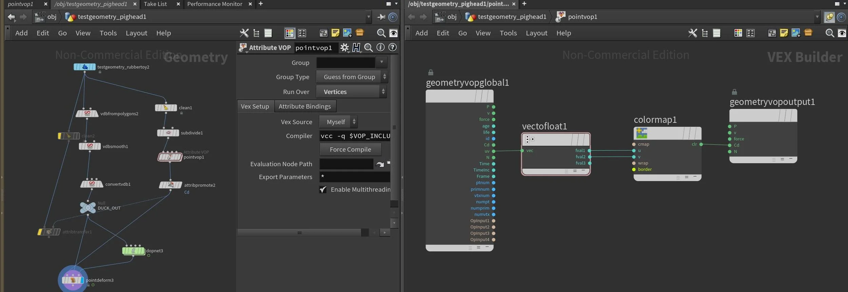Toggle pin icon in left pane path bar

point(381,17)
